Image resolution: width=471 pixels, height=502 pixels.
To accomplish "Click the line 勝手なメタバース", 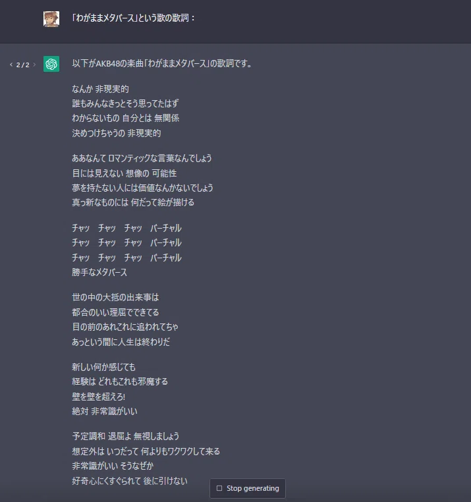I will pos(99,273).
